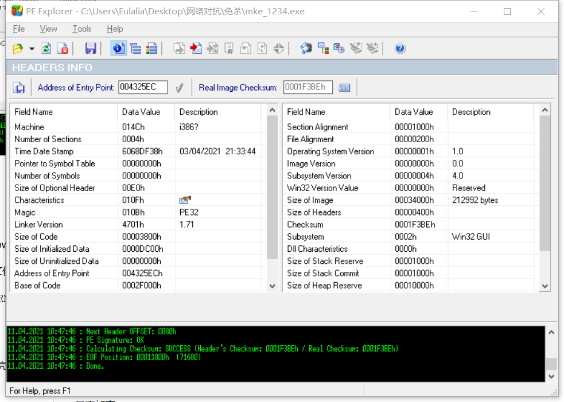Click the left table scroll up arrow
Screen dimensions: 564x402
tap(273, 110)
